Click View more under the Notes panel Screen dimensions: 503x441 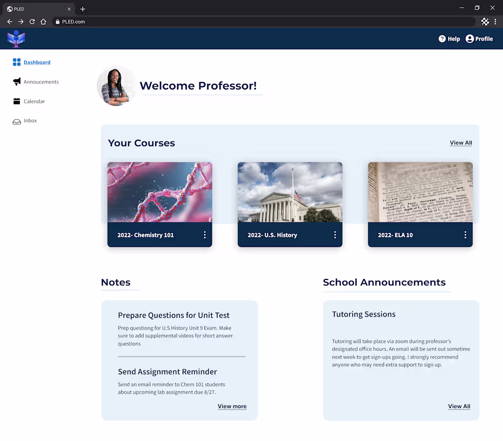tap(232, 406)
